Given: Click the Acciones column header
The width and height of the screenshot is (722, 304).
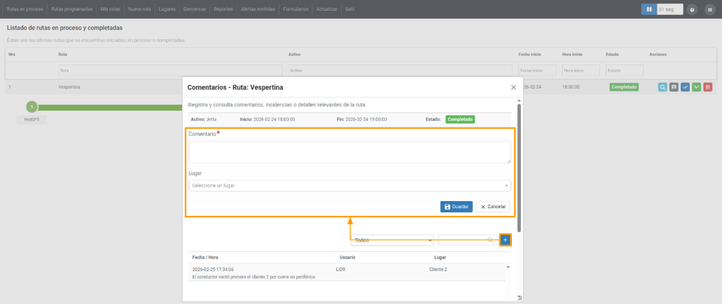Looking at the screenshot, I should (x=658, y=54).
